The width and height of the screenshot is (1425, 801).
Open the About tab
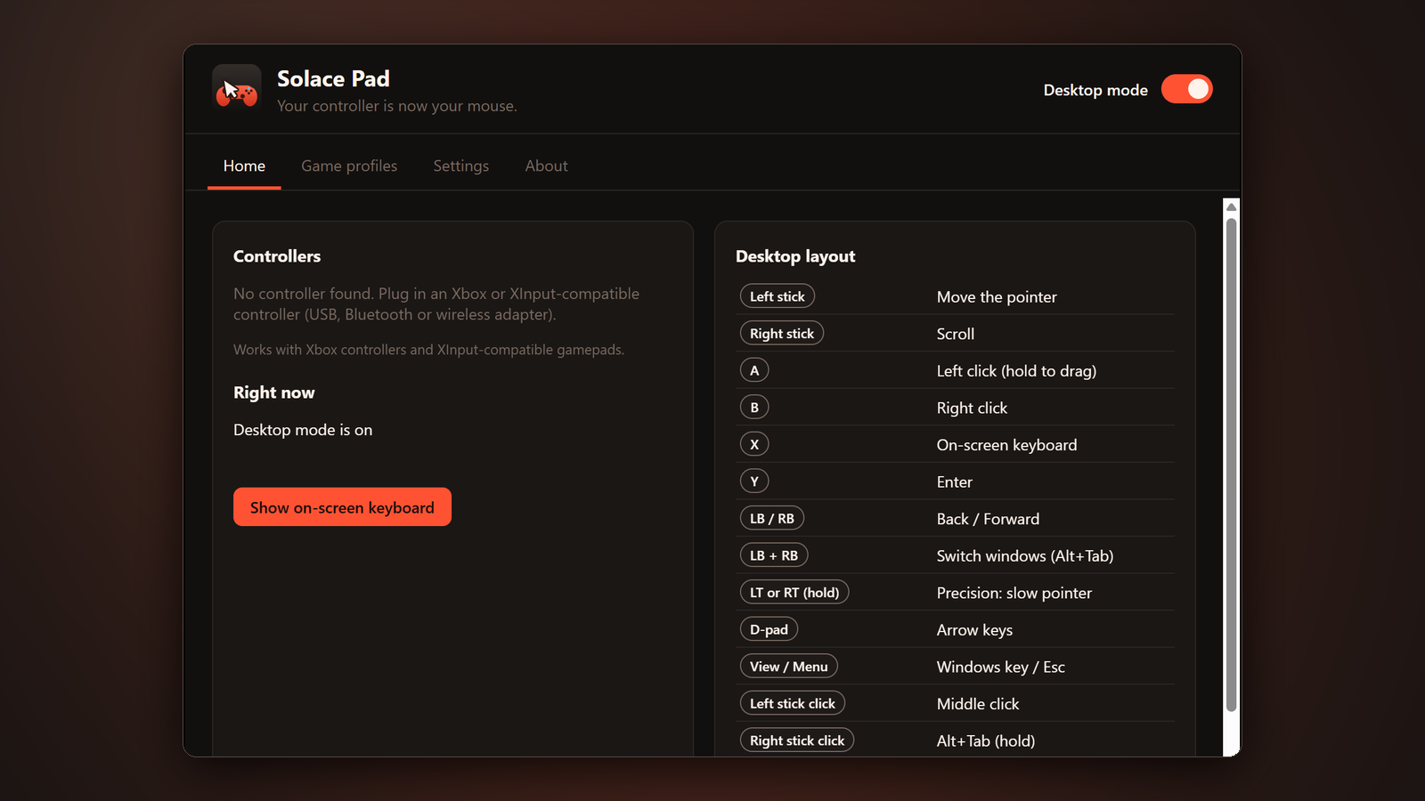(x=546, y=166)
